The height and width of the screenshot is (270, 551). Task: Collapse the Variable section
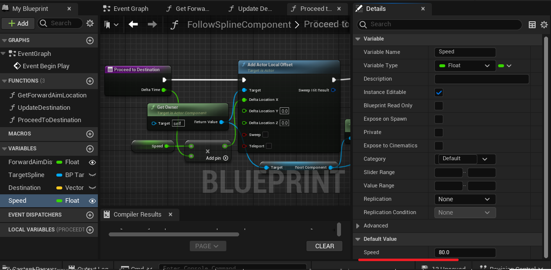coord(358,39)
